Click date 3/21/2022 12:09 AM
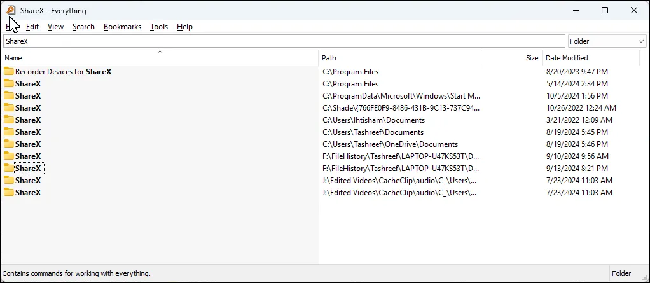 tap(579, 120)
